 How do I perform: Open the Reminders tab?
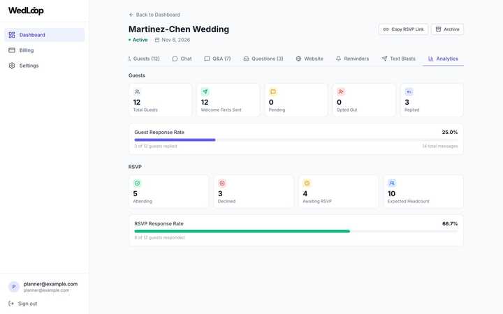352,59
